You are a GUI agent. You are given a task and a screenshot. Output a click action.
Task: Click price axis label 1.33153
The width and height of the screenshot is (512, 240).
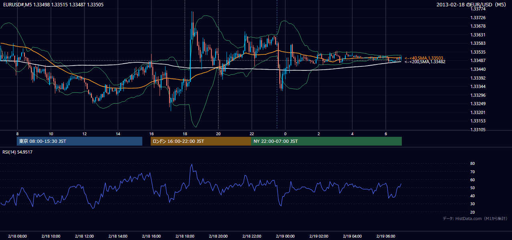click(478, 121)
